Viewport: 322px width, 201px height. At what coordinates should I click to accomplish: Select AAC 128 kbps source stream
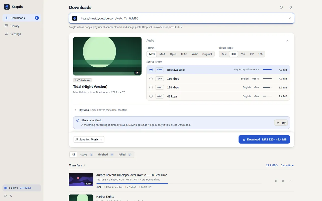[x=218, y=87]
